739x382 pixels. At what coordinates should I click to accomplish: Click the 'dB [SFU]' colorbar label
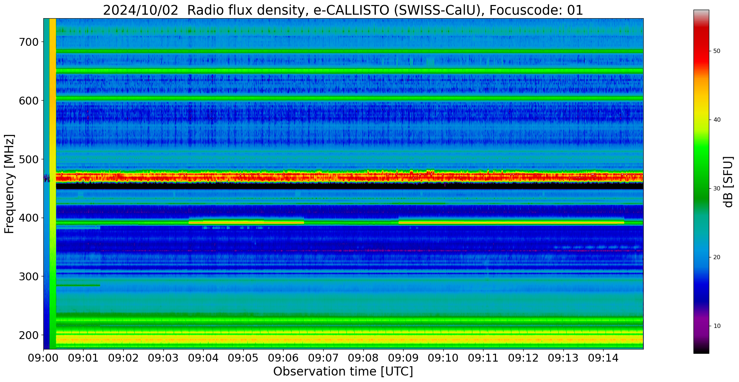tap(728, 182)
